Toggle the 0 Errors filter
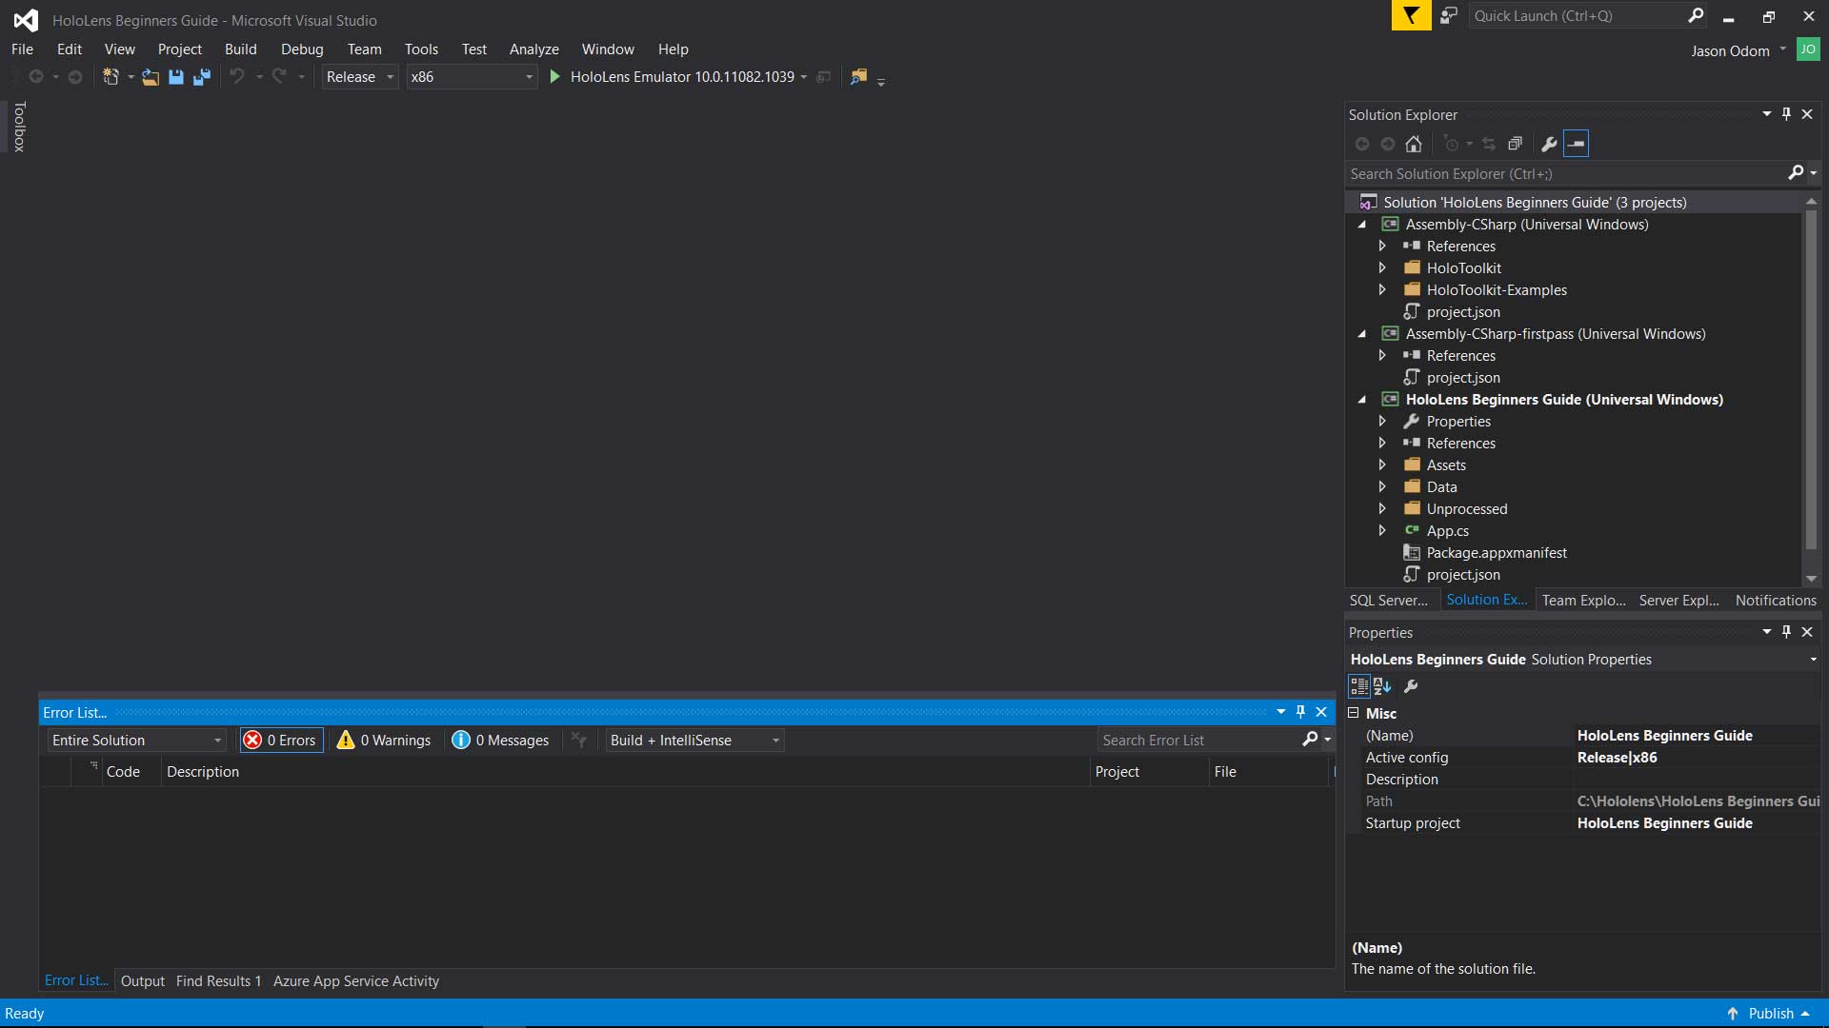 click(281, 741)
